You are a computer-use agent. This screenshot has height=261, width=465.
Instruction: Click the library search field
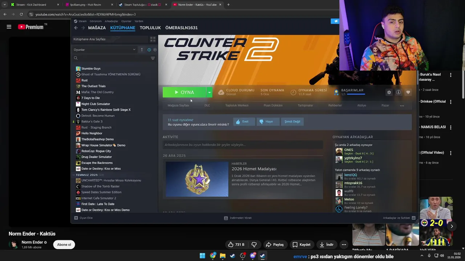point(111,58)
